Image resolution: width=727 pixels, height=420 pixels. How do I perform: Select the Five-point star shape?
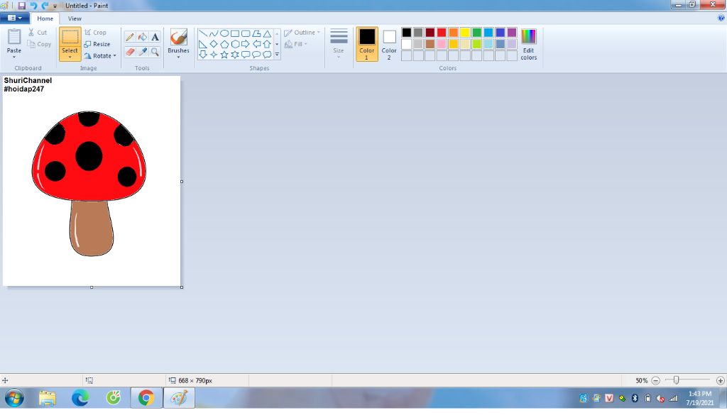point(224,55)
